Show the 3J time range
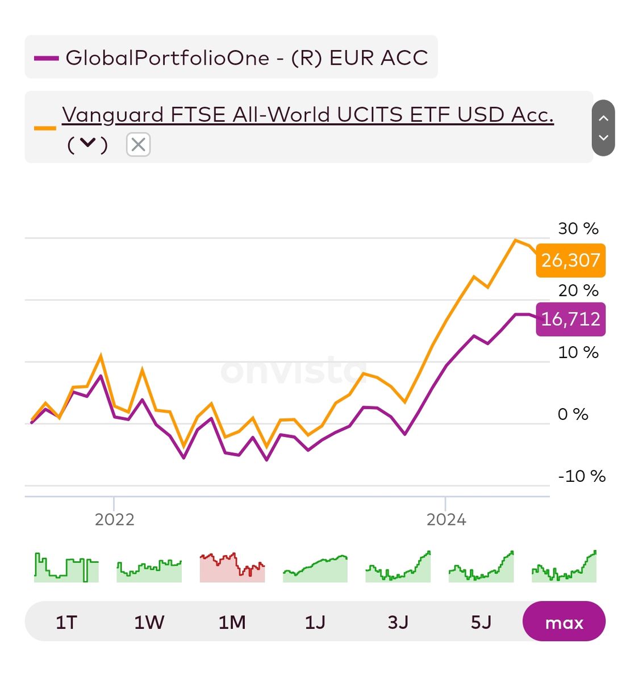Viewport: 630px width, 681px height. [x=398, y=623]
